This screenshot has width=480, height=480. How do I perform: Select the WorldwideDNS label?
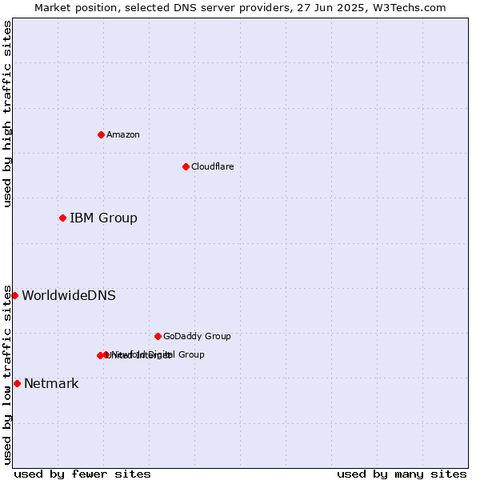[x=69, y=295]
